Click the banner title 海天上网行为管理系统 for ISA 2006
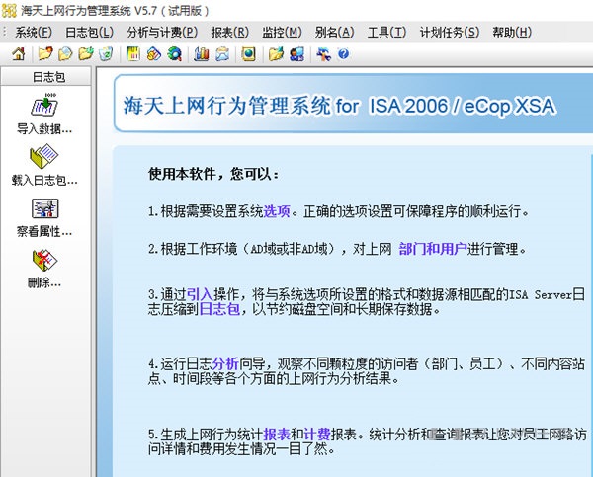 [339, 106]
